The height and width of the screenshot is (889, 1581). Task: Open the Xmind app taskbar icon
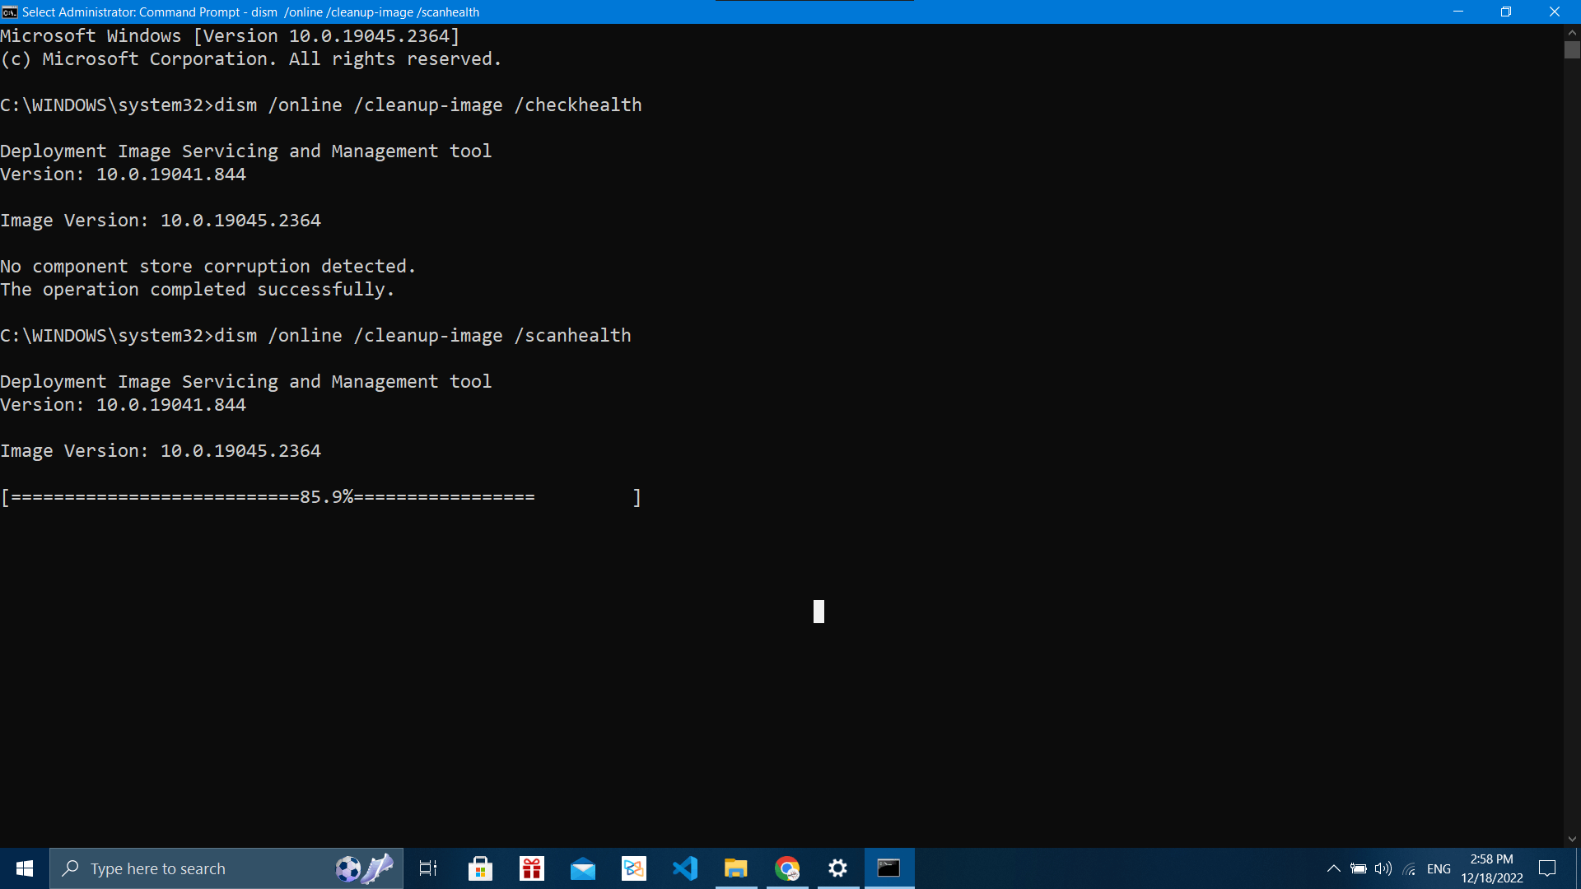coord(634,868)
